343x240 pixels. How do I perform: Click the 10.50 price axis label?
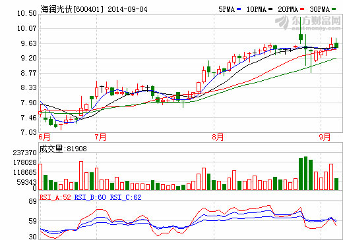pyautogui.click(x=27, y=13)
